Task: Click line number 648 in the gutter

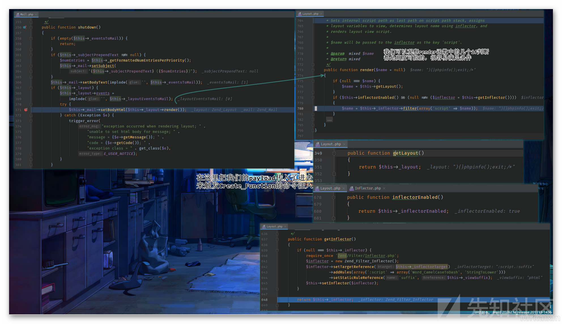Action: [x=264, y=300]
